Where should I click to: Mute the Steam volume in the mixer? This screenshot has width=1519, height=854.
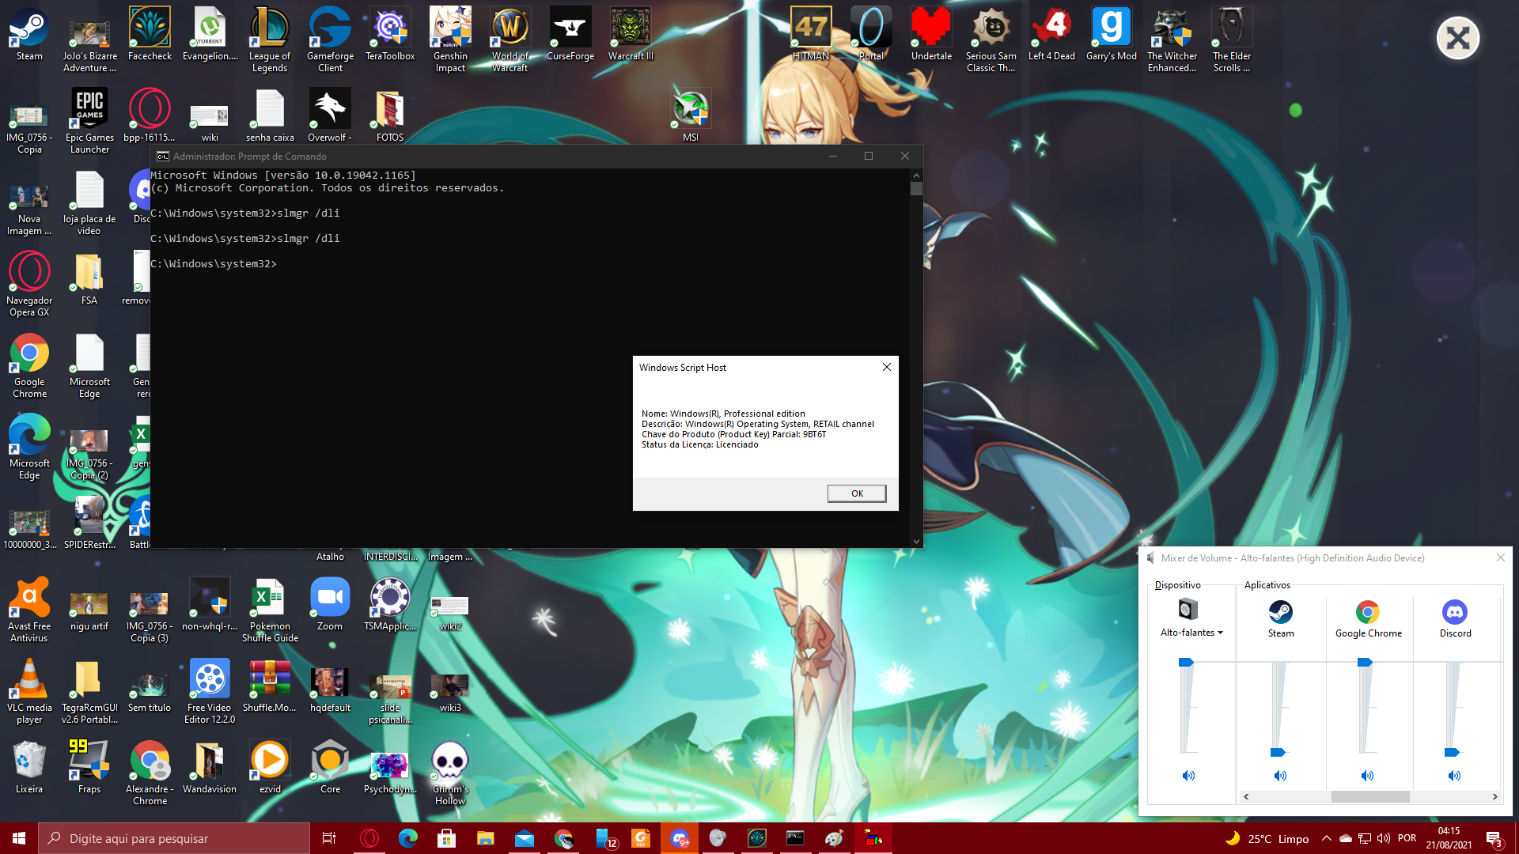(1280, 776)
